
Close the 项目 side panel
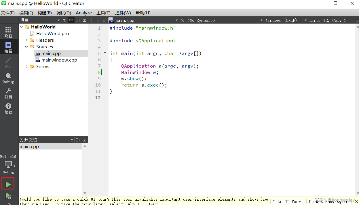pos(84,20)
